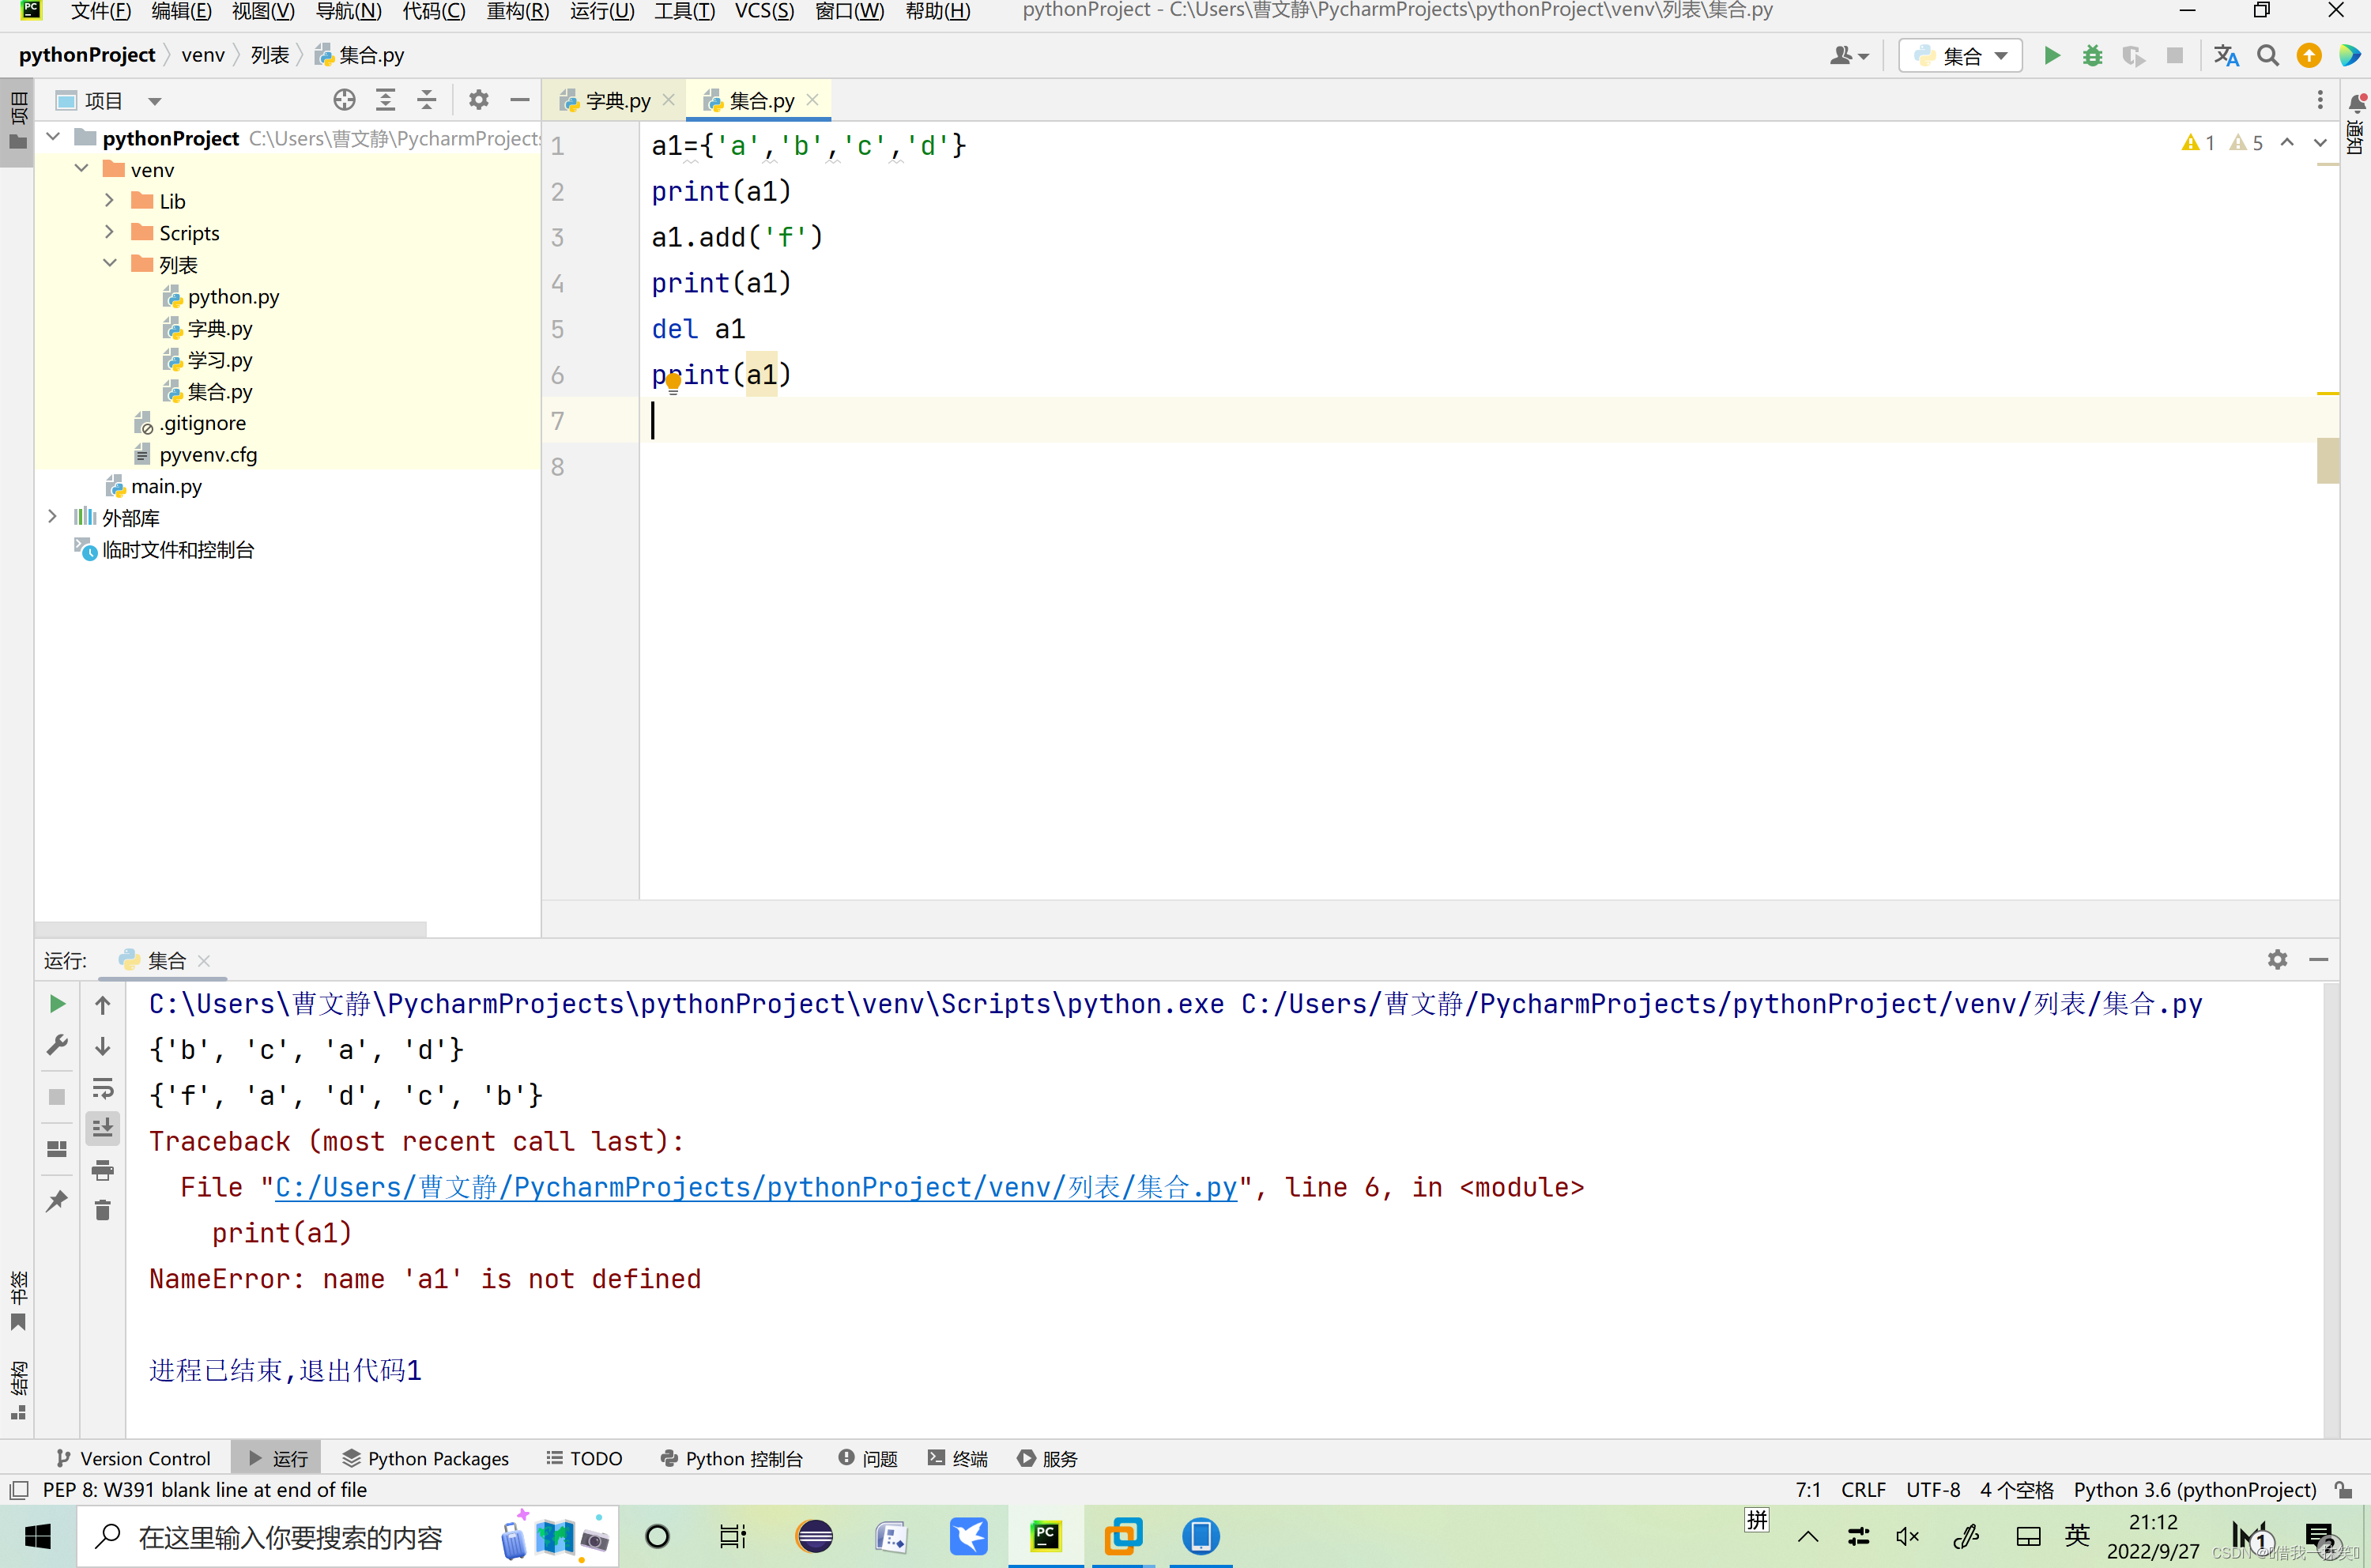The height and width of the screenshot is (1568, 2371).
Task: Open Version Control tool window
Action: pyautogui.click(x=134, y=1458)
